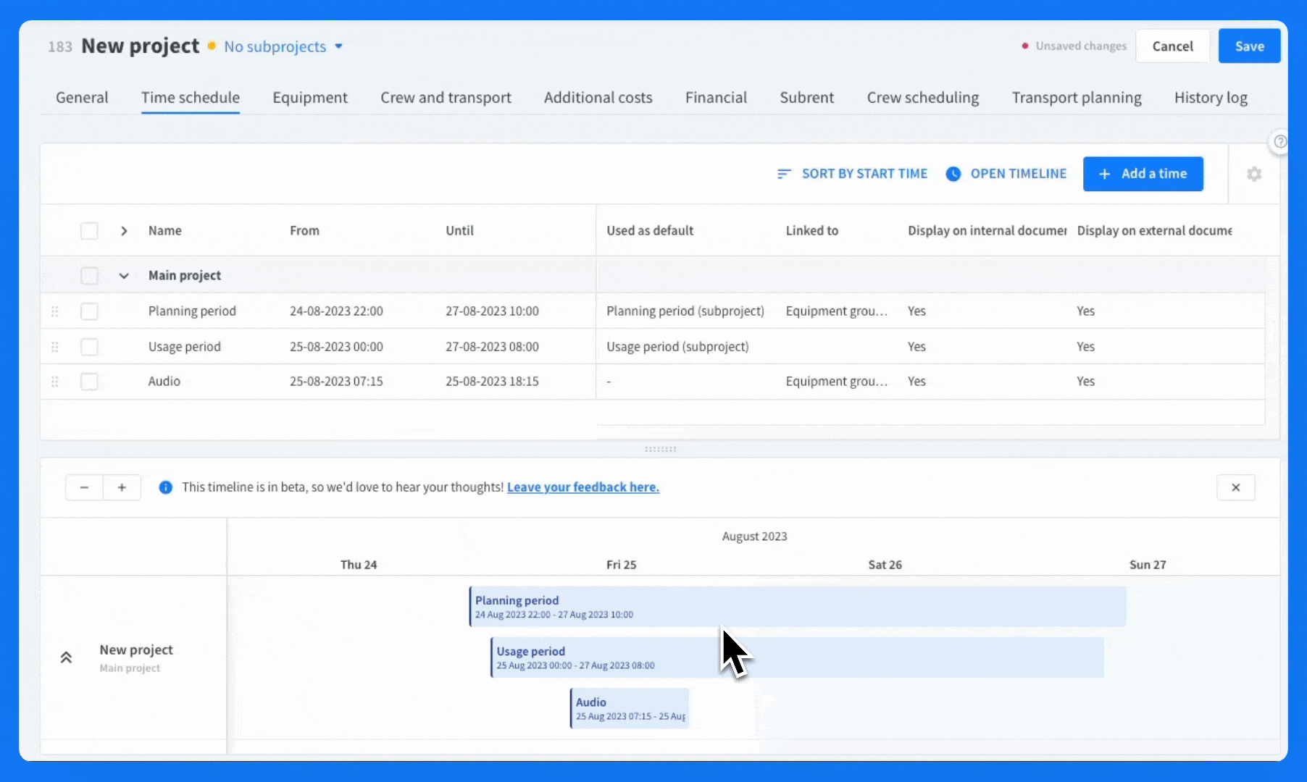This screenshot has width=1307, height=782.
Task: Go to Crew and transport tab
Action: pos(446,98)
